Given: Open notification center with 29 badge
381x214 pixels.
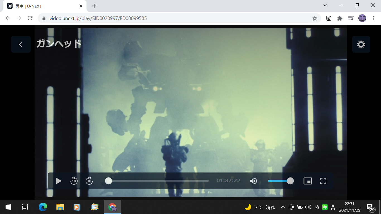Looking at the screenshot, I should point(370,208).
